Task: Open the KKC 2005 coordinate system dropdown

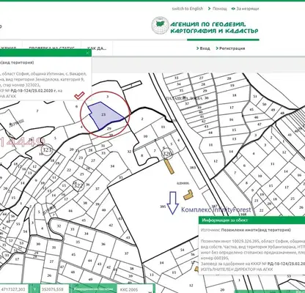Action: [135, 289]
